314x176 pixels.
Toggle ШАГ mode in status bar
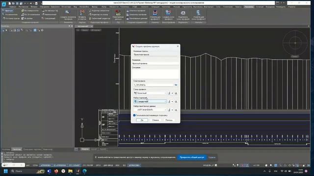click(x=28, y=165)
